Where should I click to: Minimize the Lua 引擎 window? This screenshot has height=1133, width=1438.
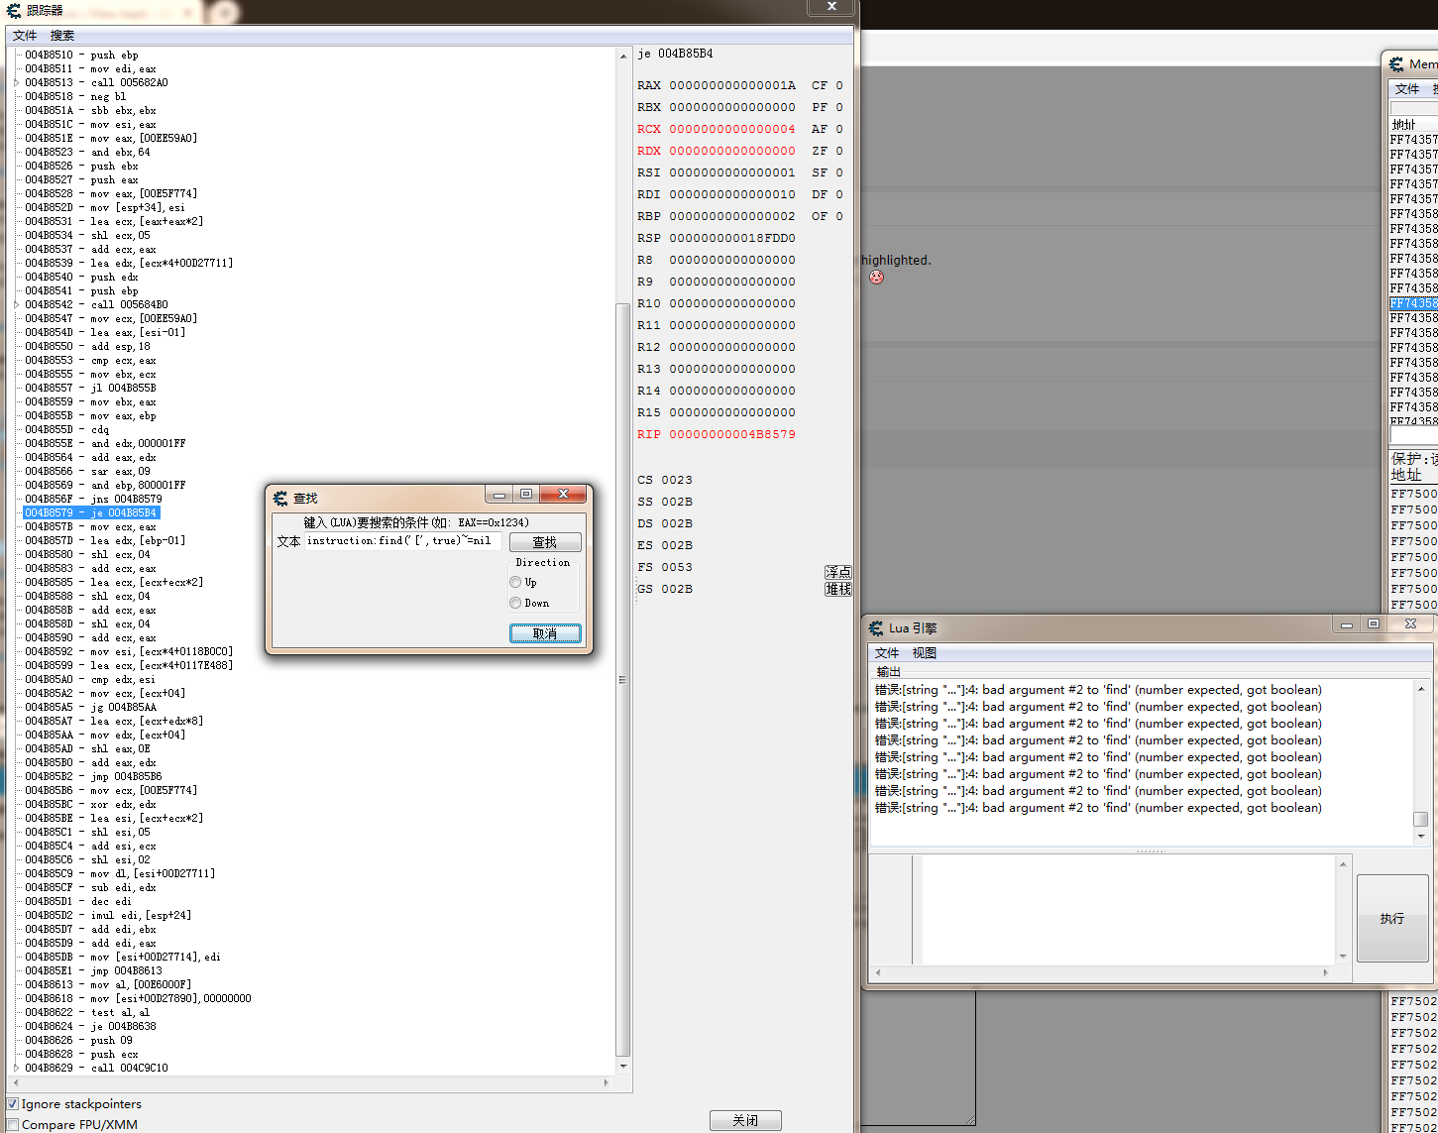(1346, 624)
